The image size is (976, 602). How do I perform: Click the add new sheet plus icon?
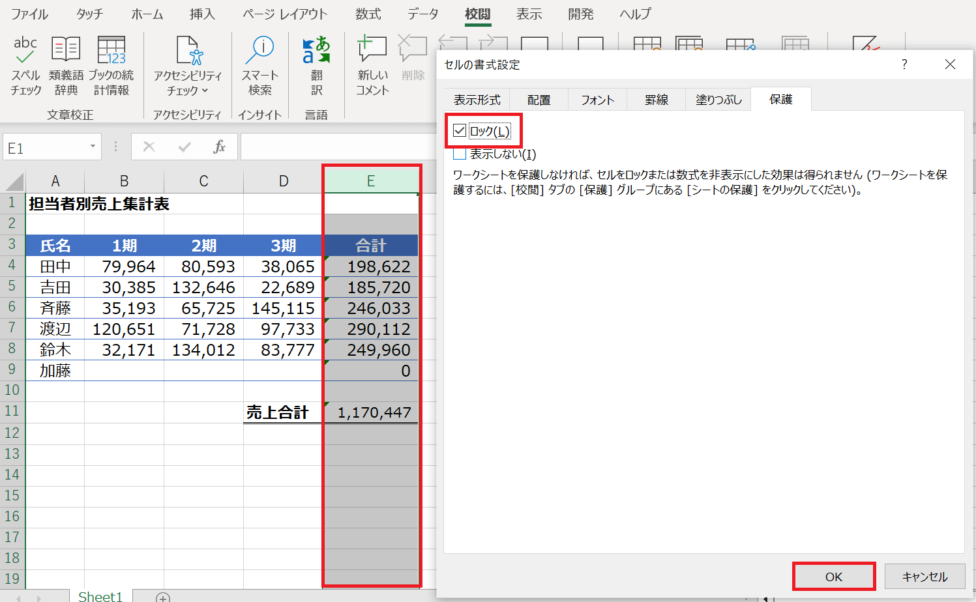tap(163, 597)
